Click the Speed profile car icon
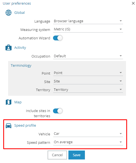 (x=8, y=126)
